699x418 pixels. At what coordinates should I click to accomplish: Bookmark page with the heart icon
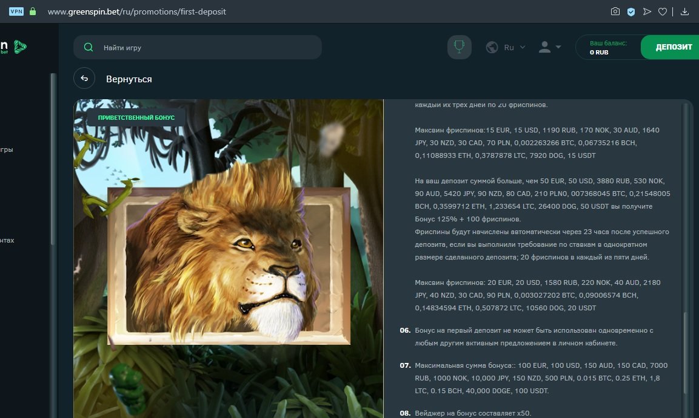point(663,11)
